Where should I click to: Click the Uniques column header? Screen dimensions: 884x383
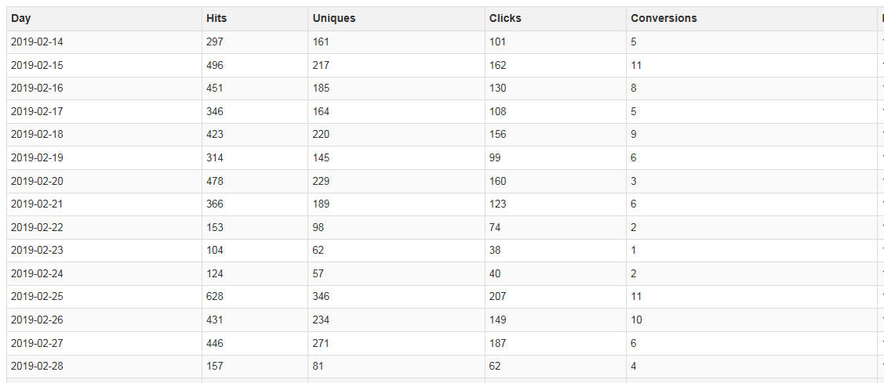tap(333, 19)
